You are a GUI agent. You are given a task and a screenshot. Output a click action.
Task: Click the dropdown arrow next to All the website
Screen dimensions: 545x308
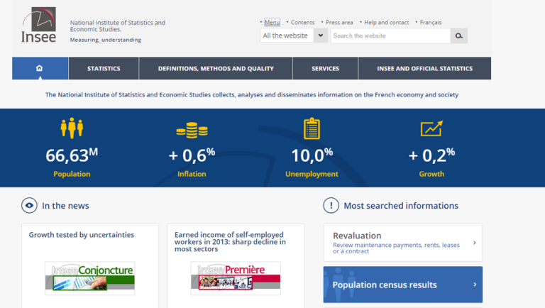(x=321, y=35)
